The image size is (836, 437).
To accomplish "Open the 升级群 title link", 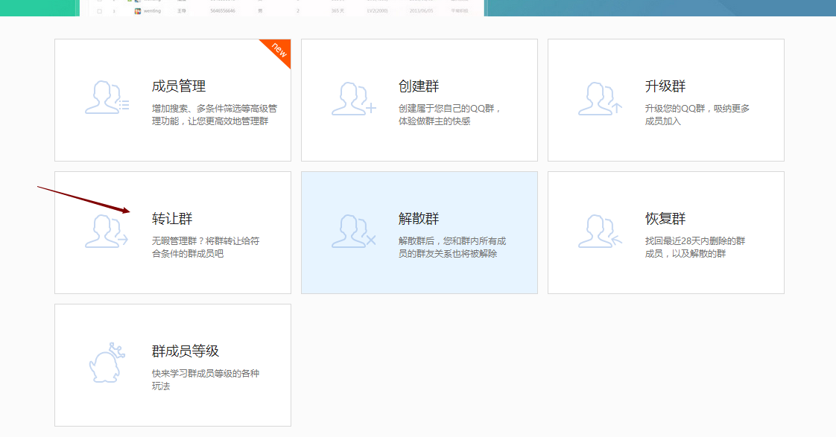I will pyautogui.click(x=665, y=86).
